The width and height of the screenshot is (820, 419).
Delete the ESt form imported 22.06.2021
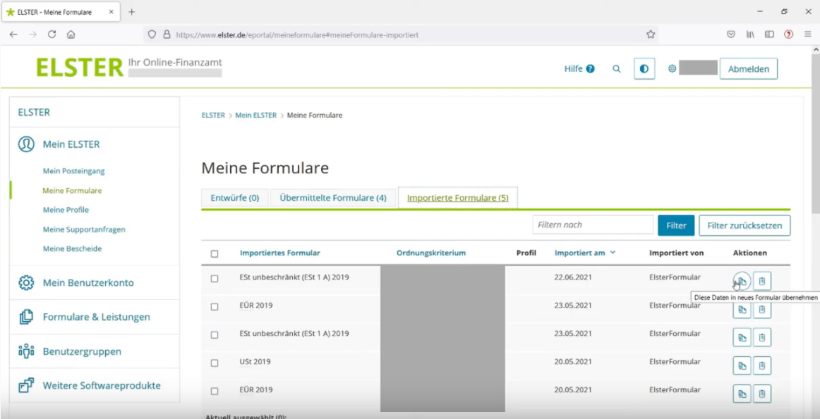point(762,281)
